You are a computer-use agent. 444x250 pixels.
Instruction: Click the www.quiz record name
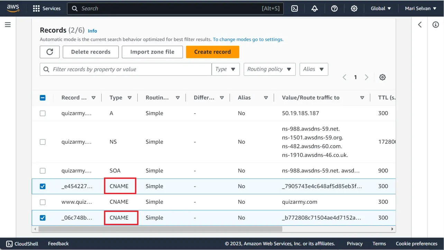coord(77,202)
